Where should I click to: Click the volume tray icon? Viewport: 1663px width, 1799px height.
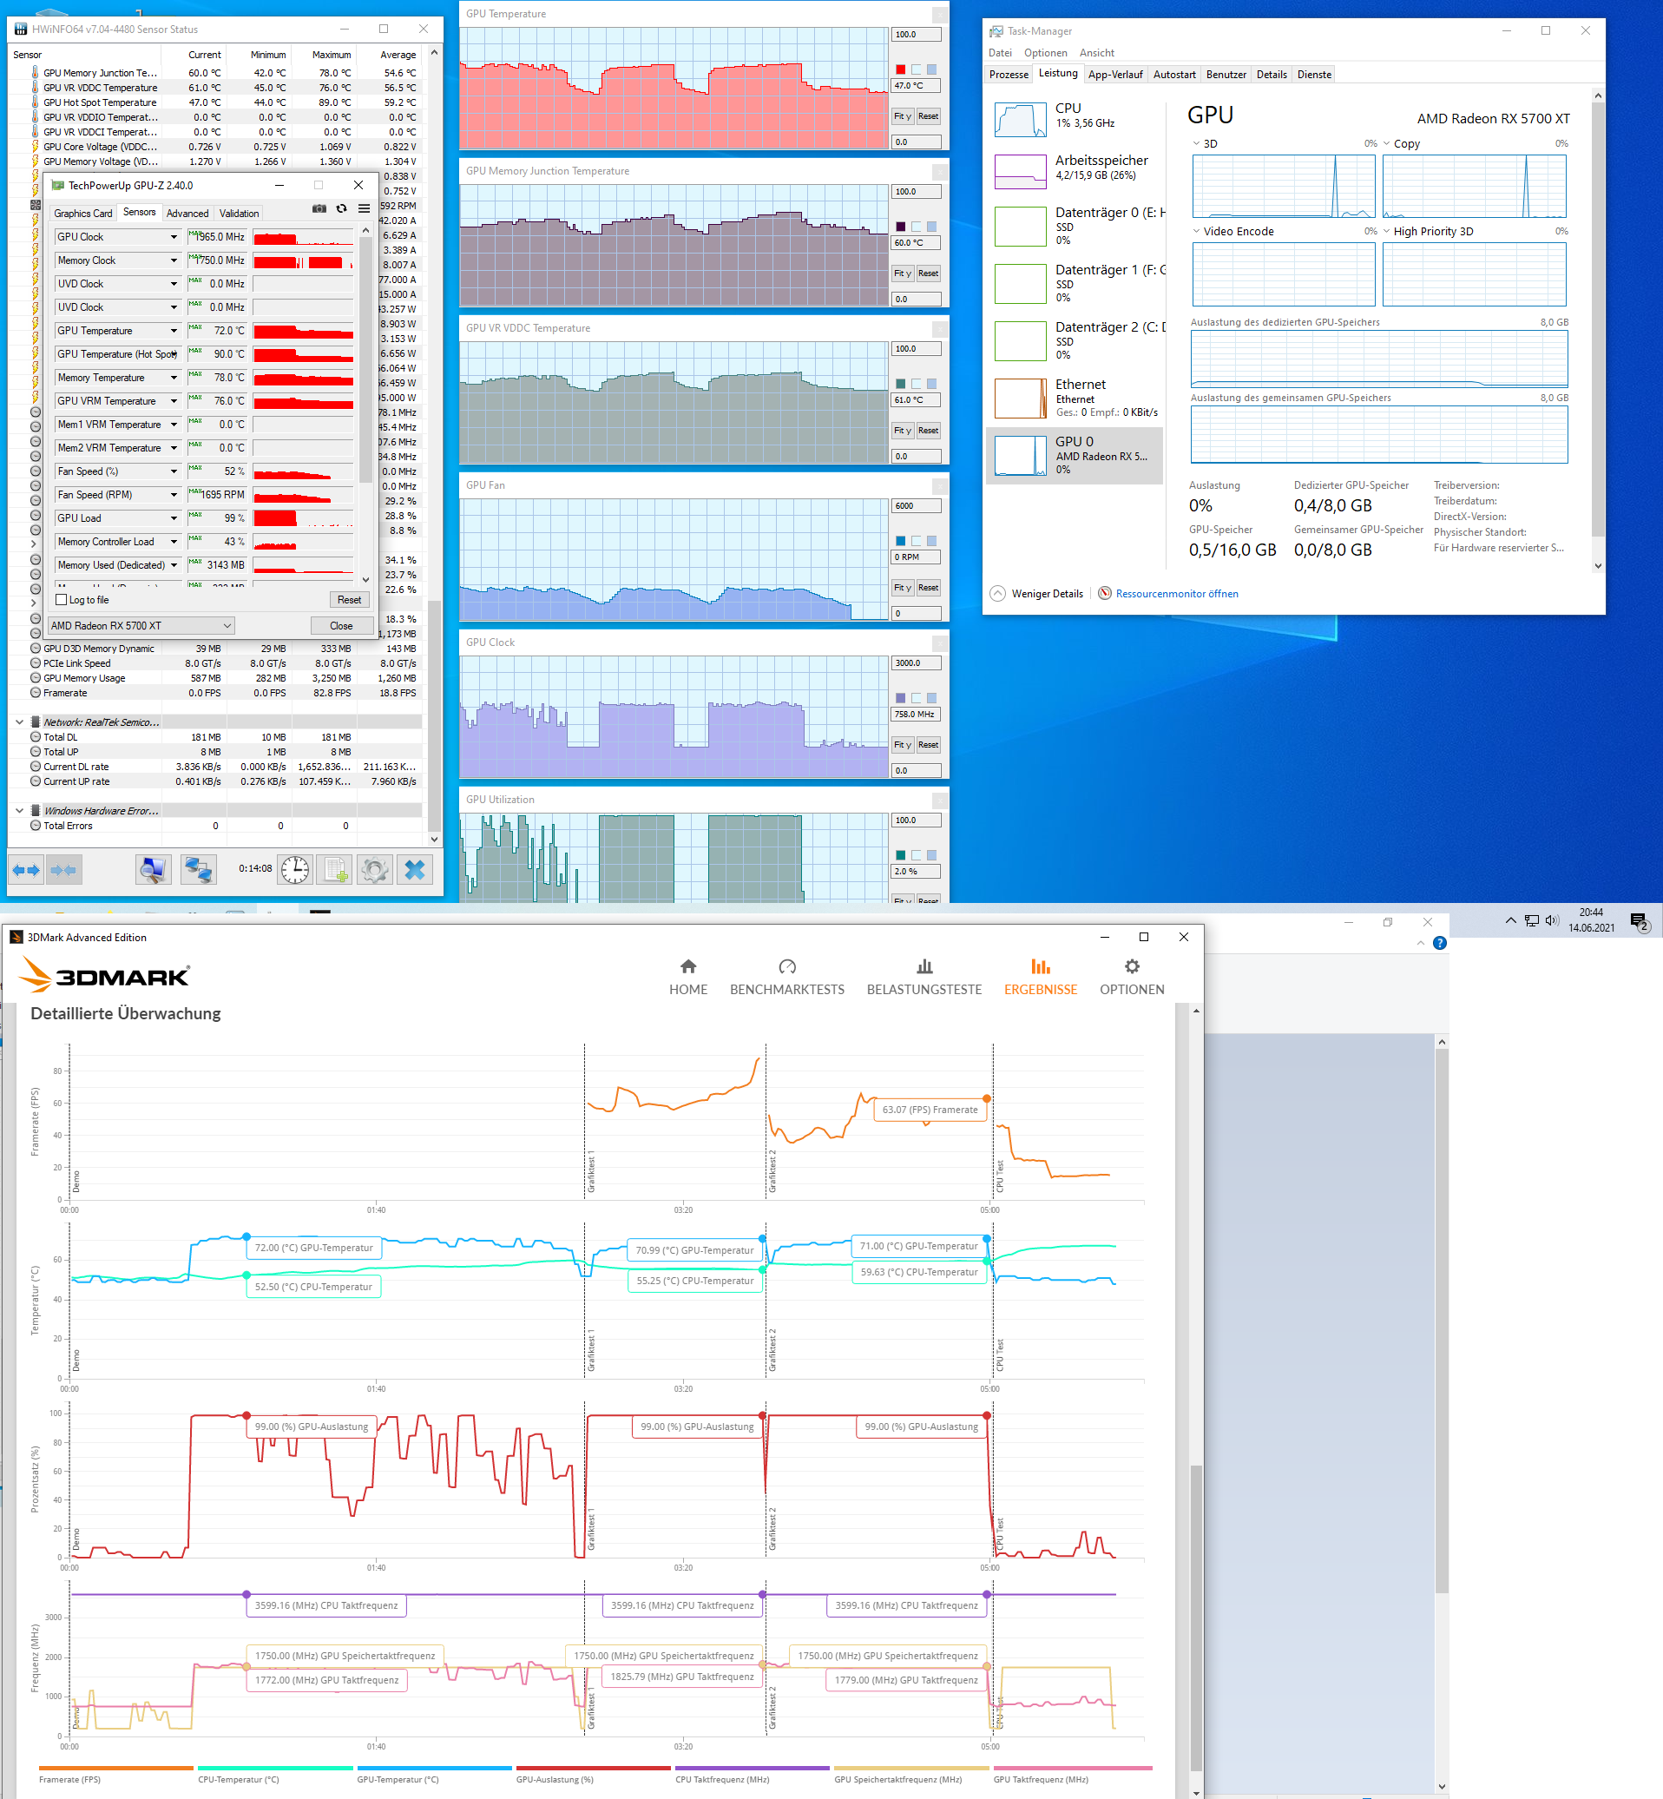1551,920
